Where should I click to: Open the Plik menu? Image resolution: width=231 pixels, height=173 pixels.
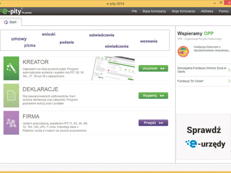134,11
